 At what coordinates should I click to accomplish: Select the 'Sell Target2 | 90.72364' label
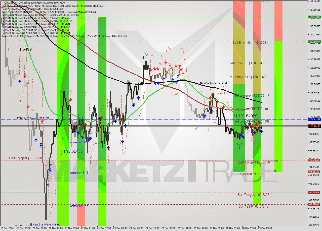254,195
